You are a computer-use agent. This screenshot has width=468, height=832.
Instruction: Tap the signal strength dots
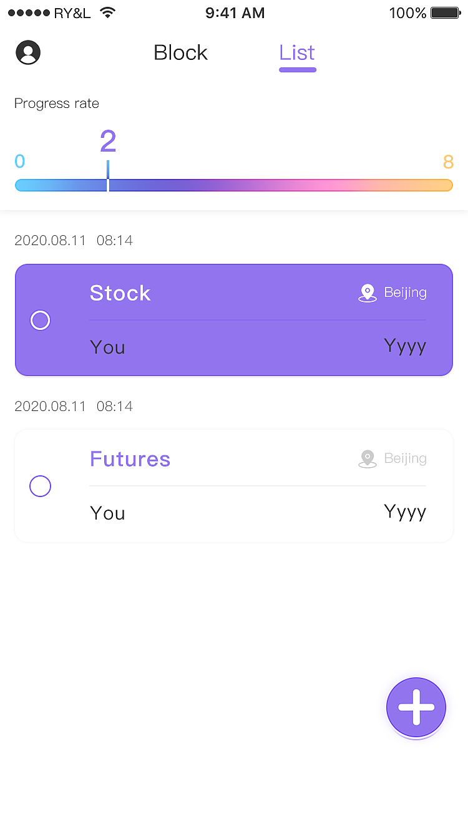(29, 13)
